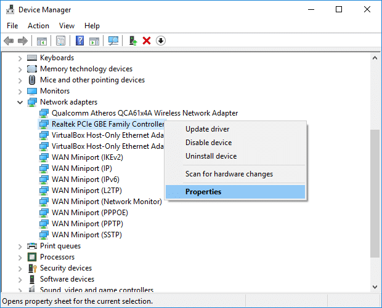Click the red X Uninstall device icon
The image size is (382, 308).
(x=147, y=41)
